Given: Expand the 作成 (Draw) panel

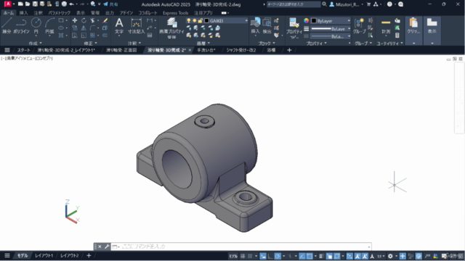Looking at the screenshot, I should click(x=36, y=43).
